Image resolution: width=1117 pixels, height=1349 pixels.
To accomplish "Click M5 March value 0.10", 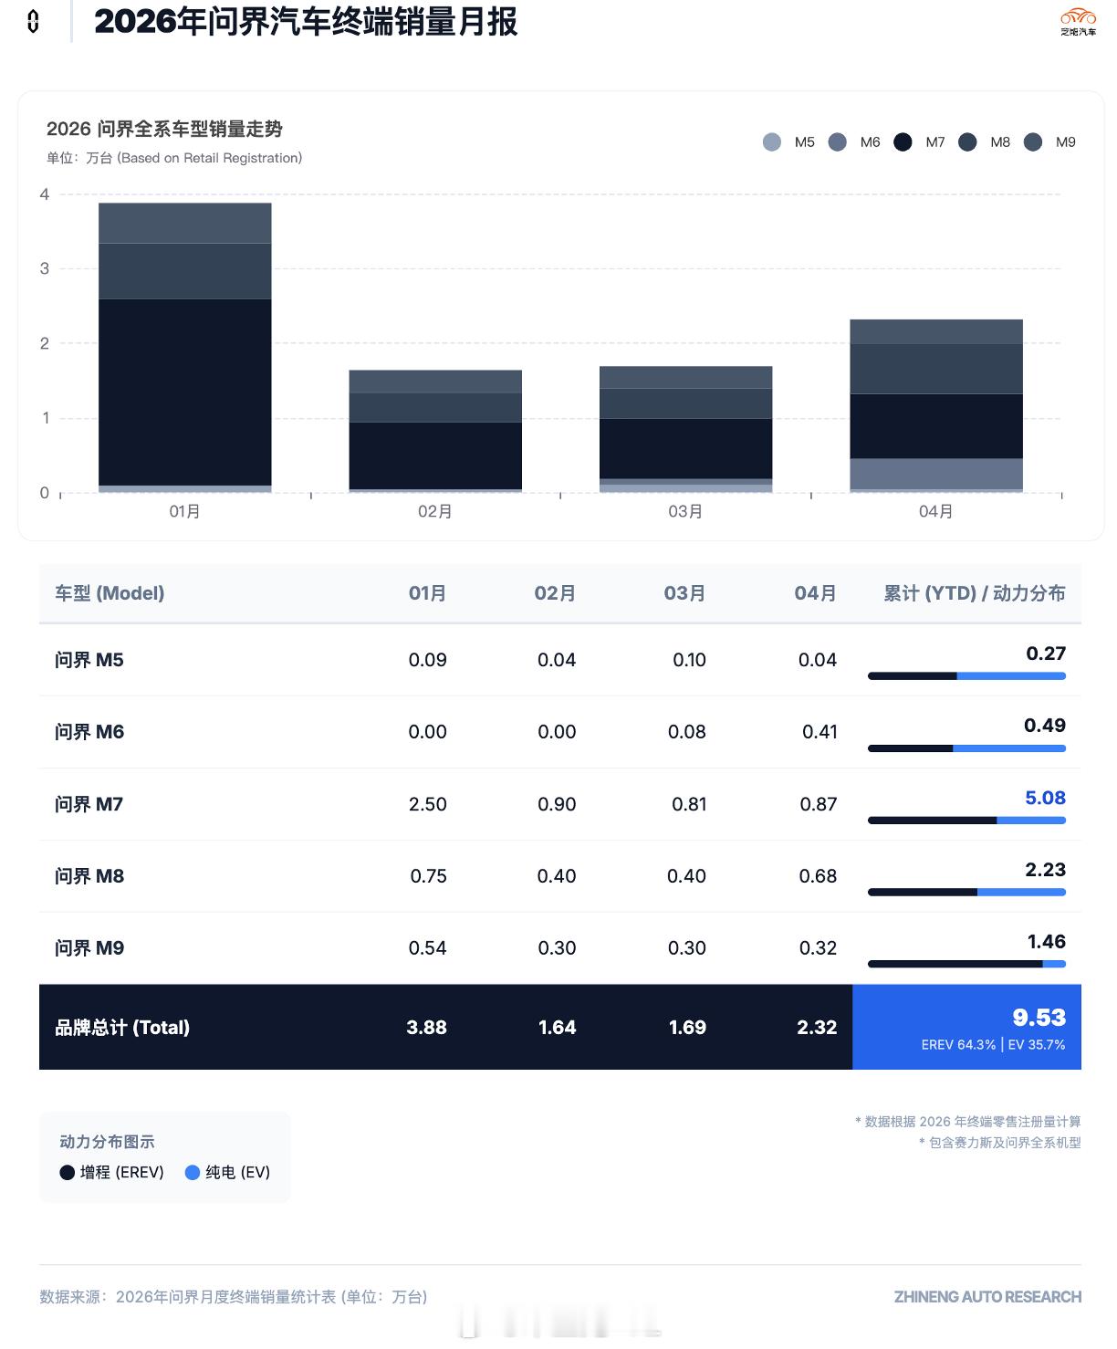I will click(x=689, y=660).
